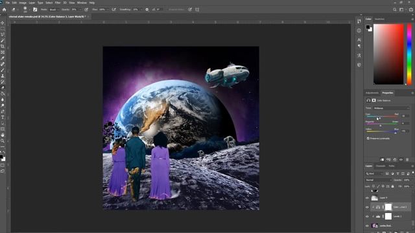Image resolution: width=415 pixels, height=233 pixels.
Task: Open the search icon at top right
Action: tap(395, 10)
